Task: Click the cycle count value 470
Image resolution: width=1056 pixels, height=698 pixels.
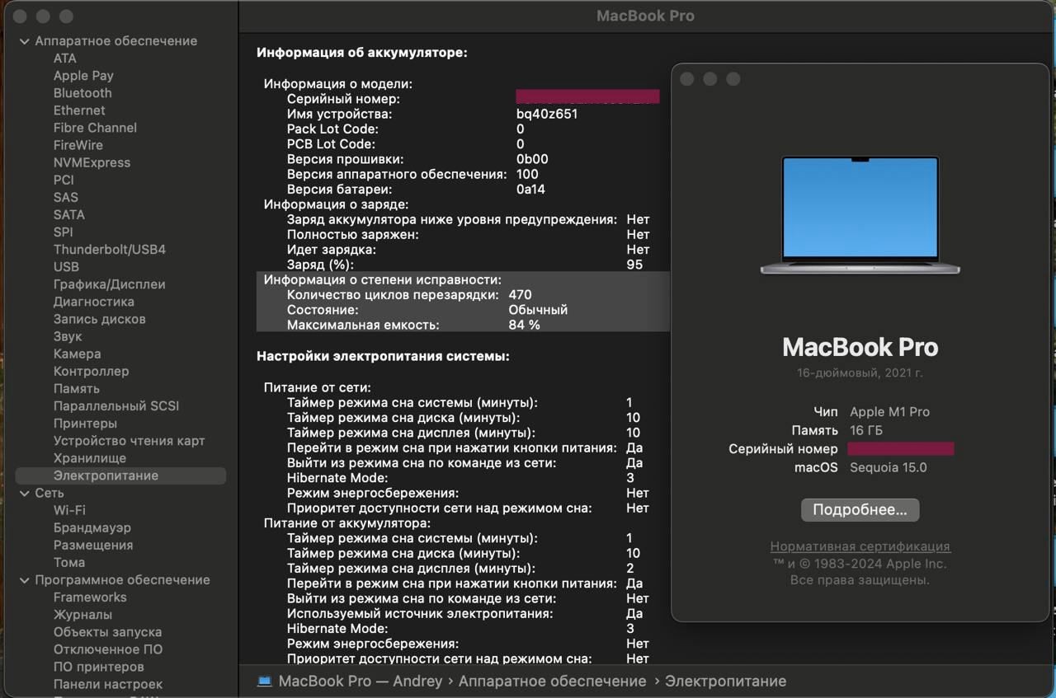Action: tap(520, 294)
